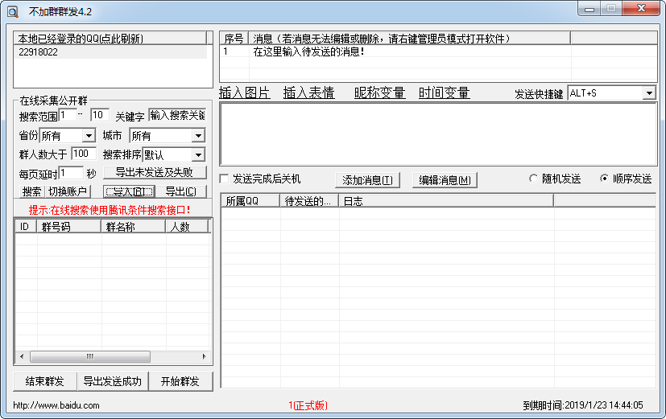This screenshot has height=419, width=666.
Task: Minimize the 不加群群发4.2 window
Action: coord(589,9)
